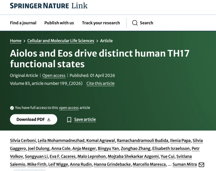Screen dimensions: 216x171
Task: Click the search magnifier icon
Action: 135,23
